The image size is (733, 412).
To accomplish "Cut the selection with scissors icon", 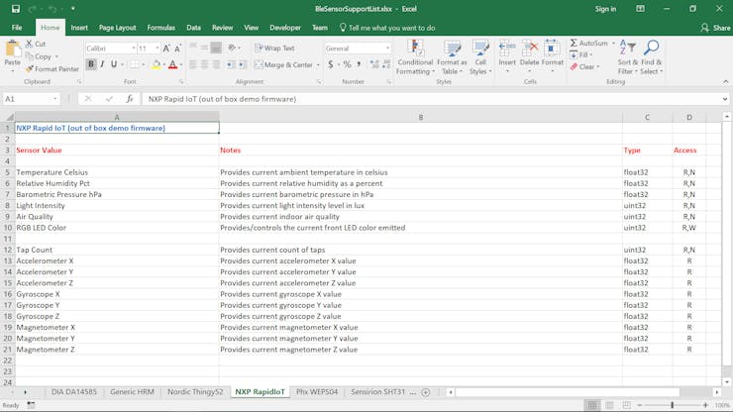I will click(29, 44).
